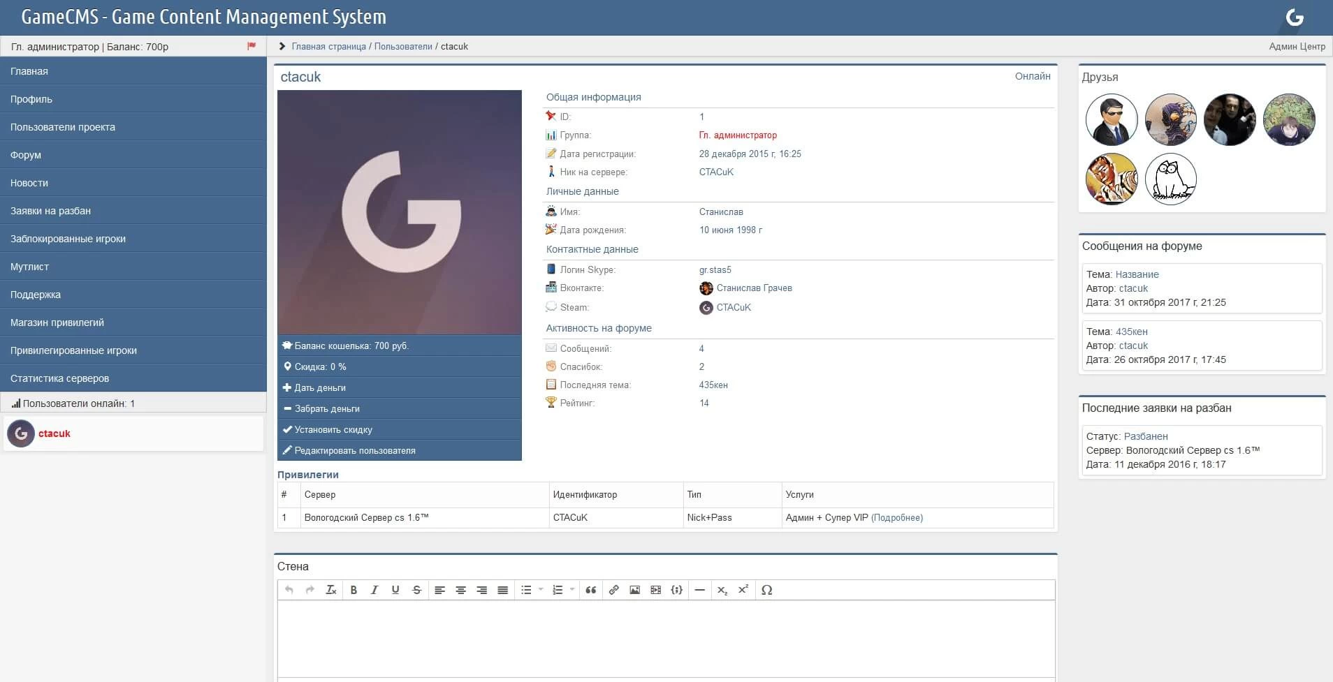Viewport: 1333px width, 682px height.
Task: Toggle italic text in wall editor
Action: (x=374, y=590)
